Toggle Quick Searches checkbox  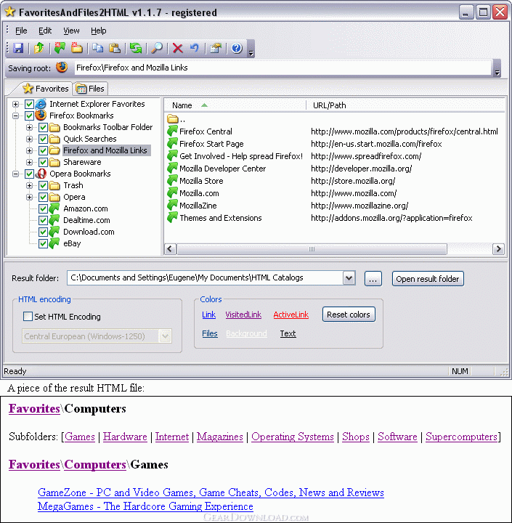[43, 139]
